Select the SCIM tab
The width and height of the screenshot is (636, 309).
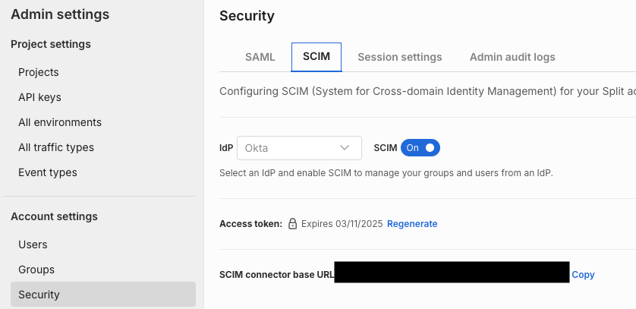coord(316,57)
